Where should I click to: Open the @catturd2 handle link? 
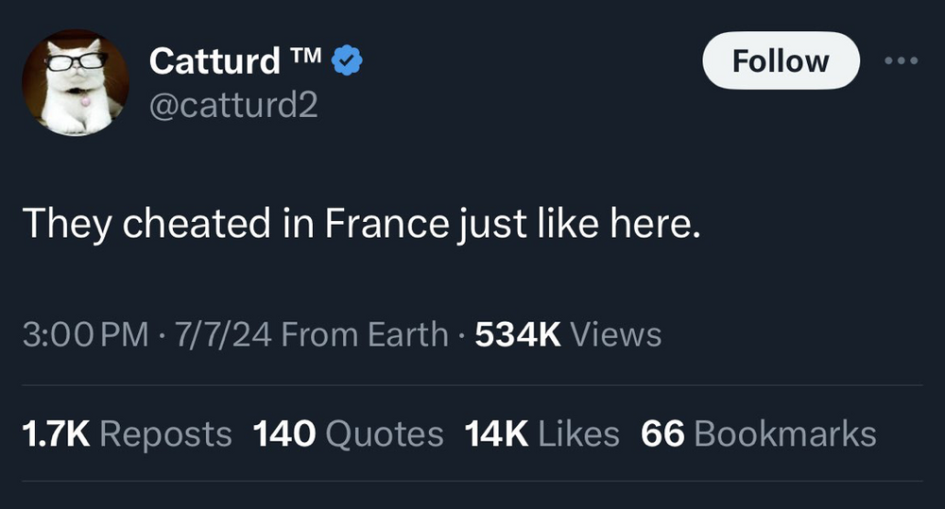tap(233, 106)
